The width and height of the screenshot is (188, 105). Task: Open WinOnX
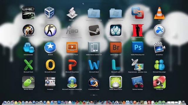(50, 47)
